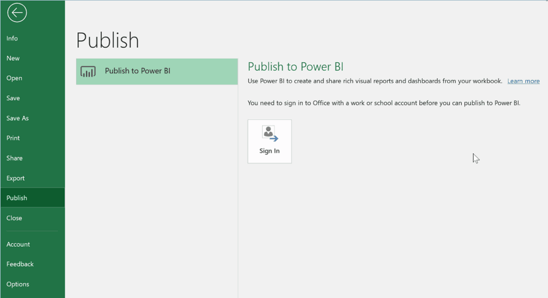Viewport: 548px width, 298px height.
Task: Open the Learn more link
Action: (x=523, y=81)
